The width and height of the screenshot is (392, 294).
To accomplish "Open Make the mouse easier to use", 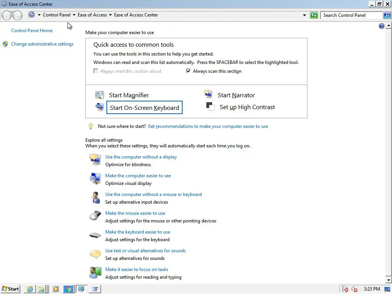I will pos(135,213).
